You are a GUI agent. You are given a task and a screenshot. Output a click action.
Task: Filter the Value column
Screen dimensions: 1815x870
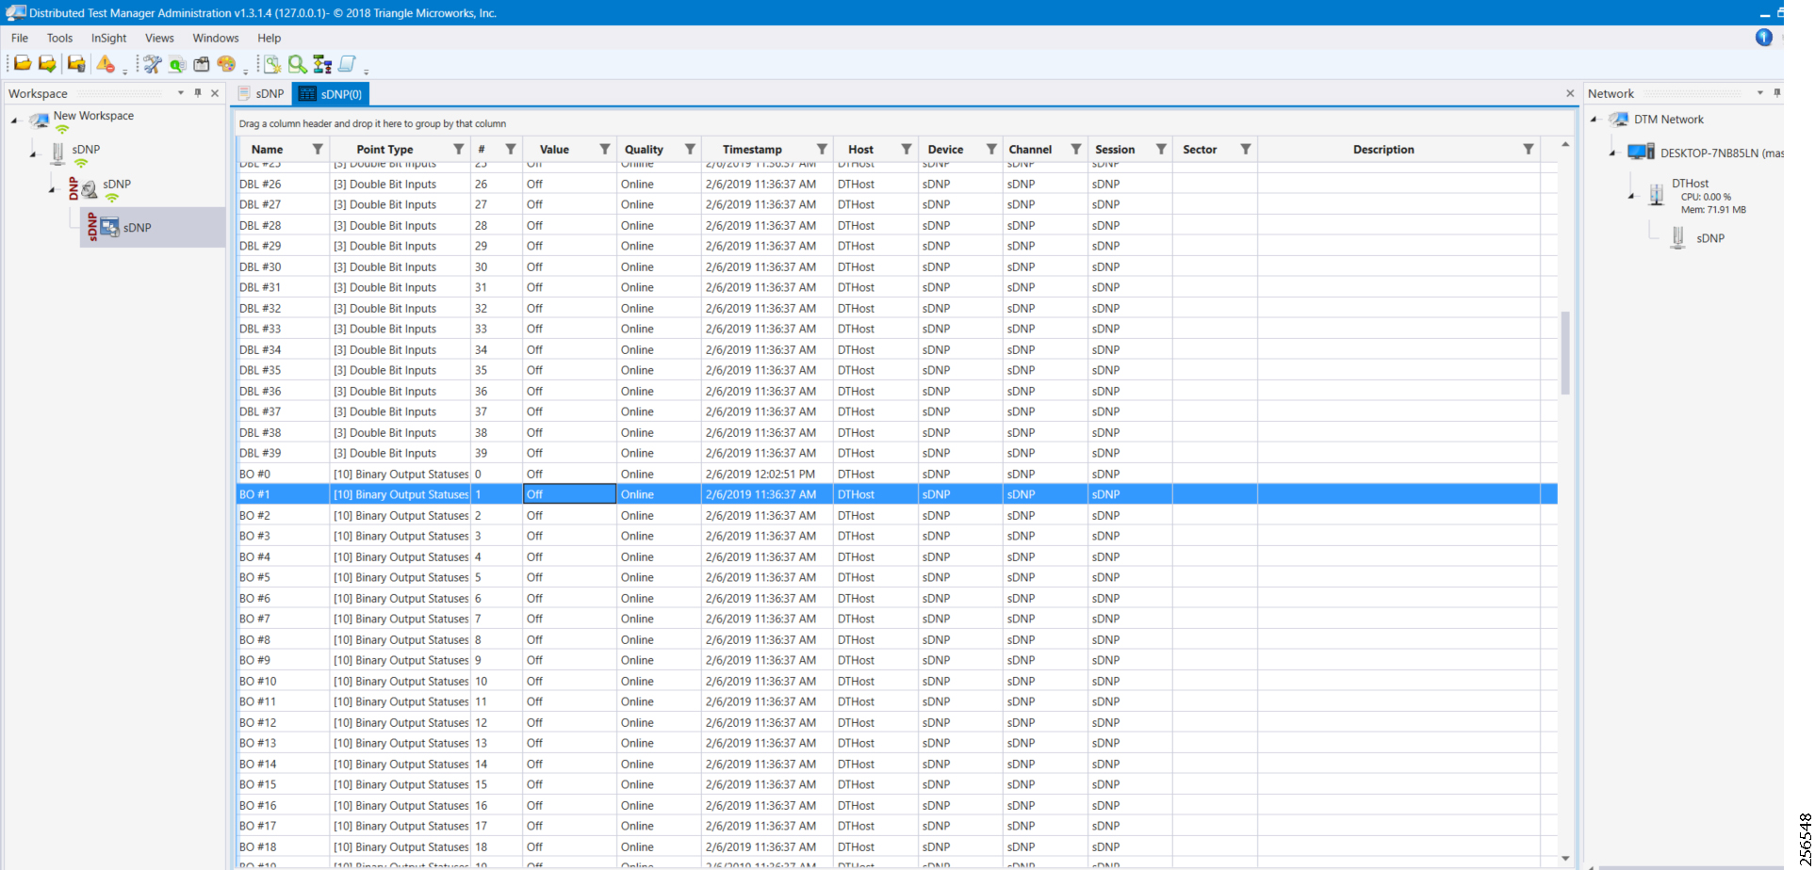(x=605, y=149)
